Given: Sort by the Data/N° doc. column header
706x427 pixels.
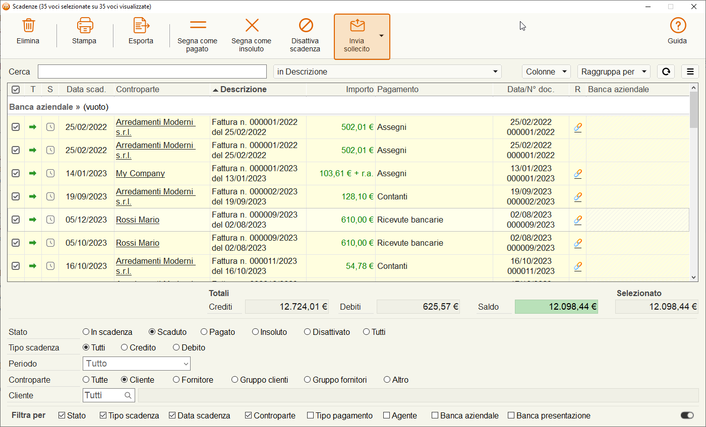Looking at the screenshot, I should click(531, 89).
